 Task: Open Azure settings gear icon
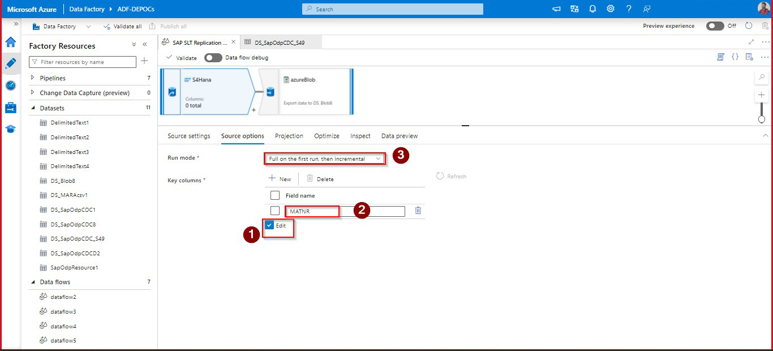pyautogui.click(x=611, y=9)
